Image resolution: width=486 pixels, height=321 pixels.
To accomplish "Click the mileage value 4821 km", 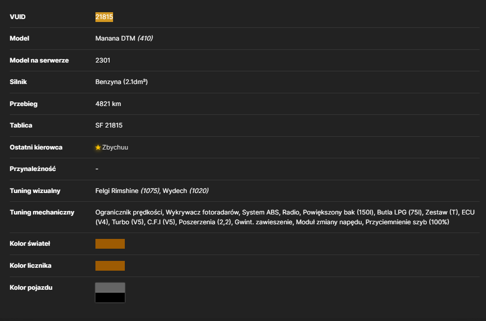I will pos(108,104).
